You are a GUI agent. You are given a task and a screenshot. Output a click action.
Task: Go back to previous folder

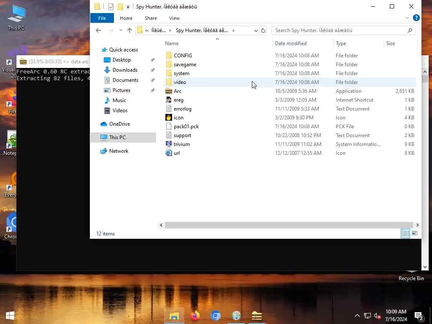point(98,30)
